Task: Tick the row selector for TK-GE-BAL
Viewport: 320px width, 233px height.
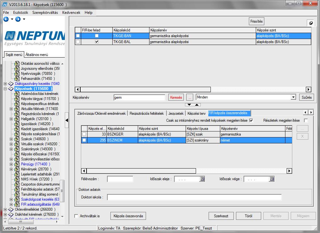Action: click(x=78, y=42)
